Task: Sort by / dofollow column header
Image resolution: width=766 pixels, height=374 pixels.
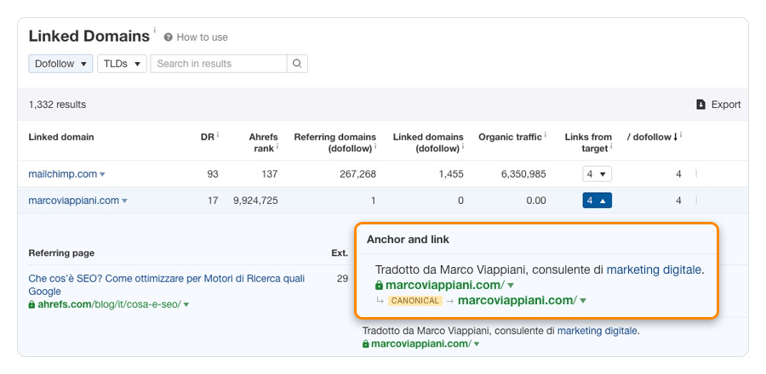Action: click(x=652, y=137)
